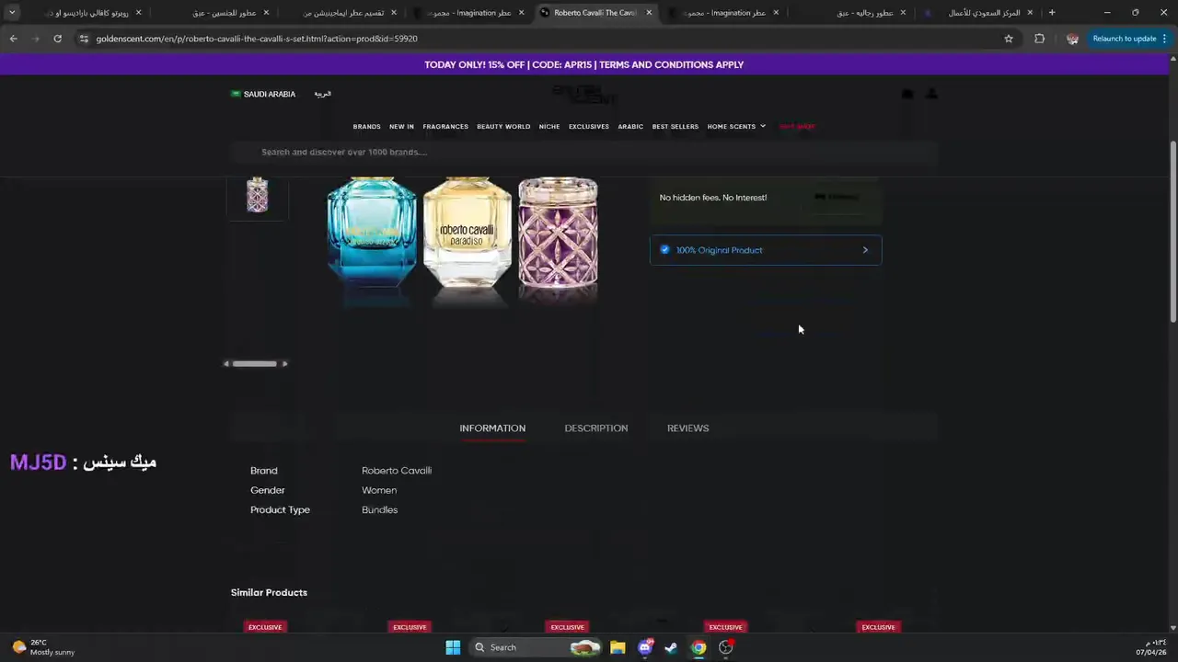Open the user account icon

point(931,94)
